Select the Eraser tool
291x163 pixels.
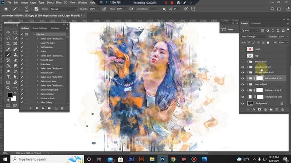tap(15, 60)
